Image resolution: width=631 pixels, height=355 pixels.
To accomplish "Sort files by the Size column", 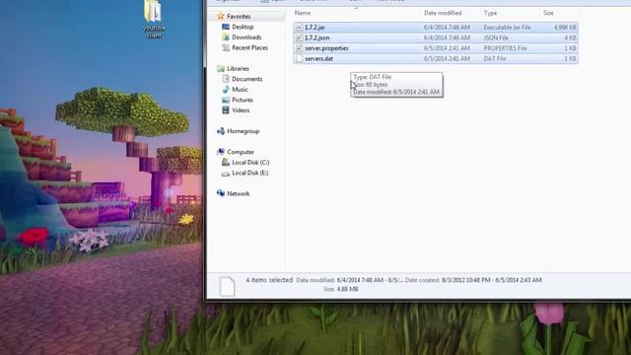I will [x=548, y=13].
